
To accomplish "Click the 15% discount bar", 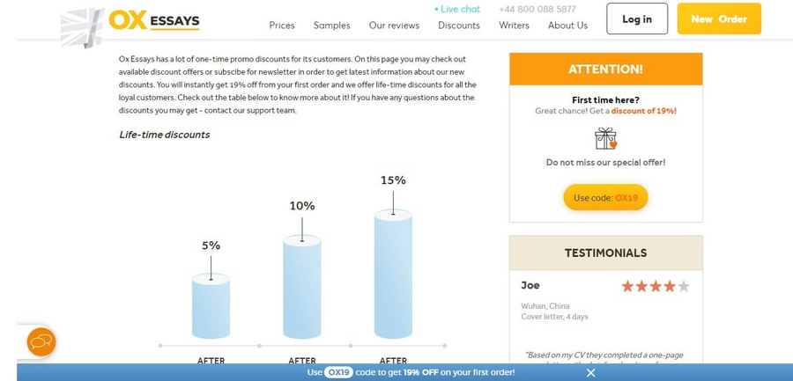I will tap(393, 274).
